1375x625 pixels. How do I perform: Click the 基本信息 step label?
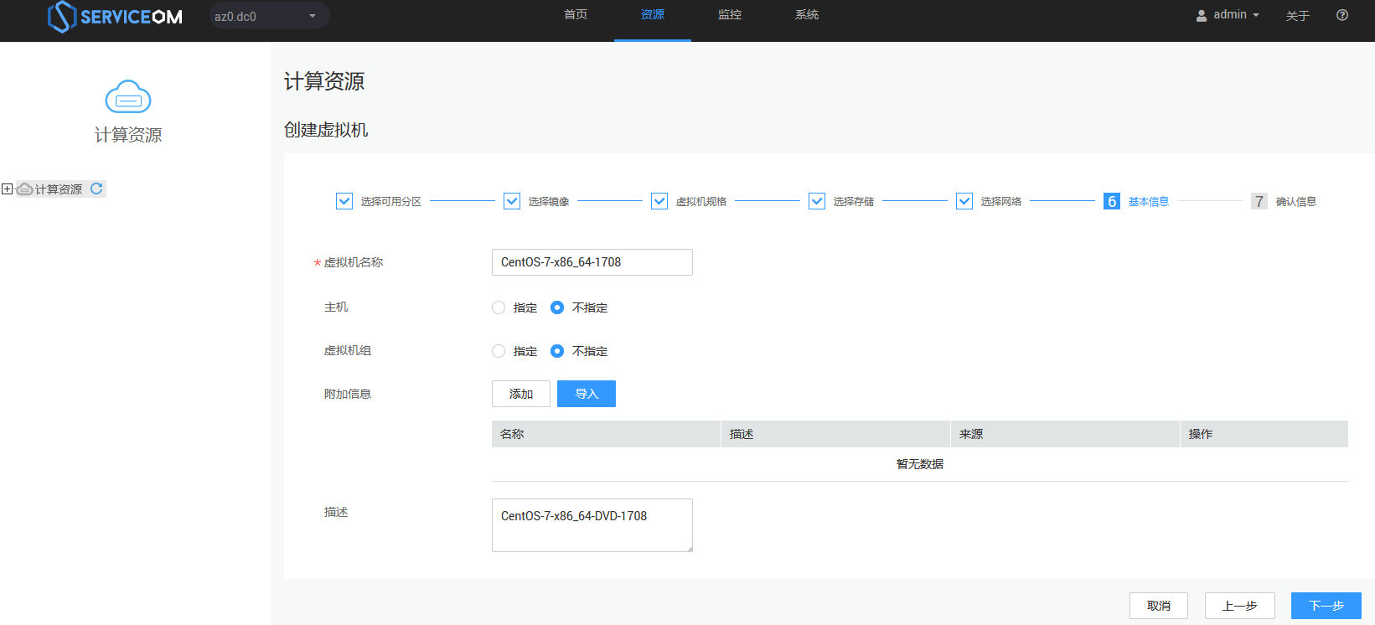[1149, 202]
